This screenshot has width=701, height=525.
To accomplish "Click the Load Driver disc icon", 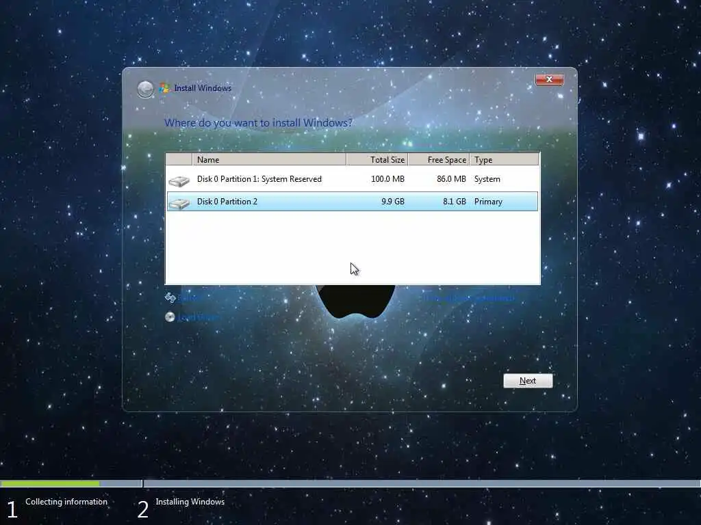I will (x=170, y=317).
